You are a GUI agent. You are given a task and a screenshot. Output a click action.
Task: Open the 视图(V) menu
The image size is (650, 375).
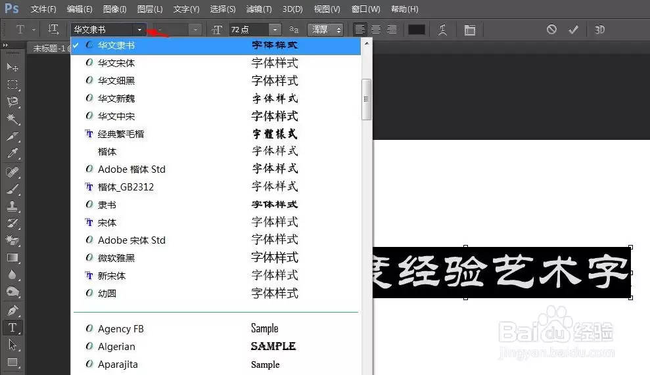click(x=327, y=9)
